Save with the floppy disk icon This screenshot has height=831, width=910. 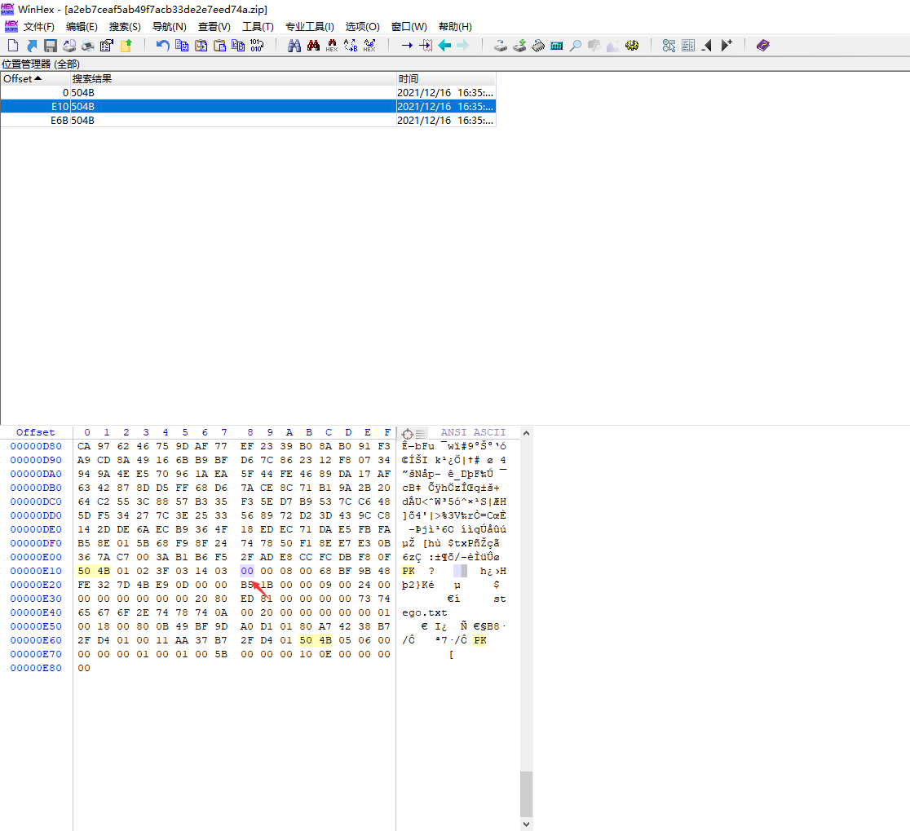51,46
